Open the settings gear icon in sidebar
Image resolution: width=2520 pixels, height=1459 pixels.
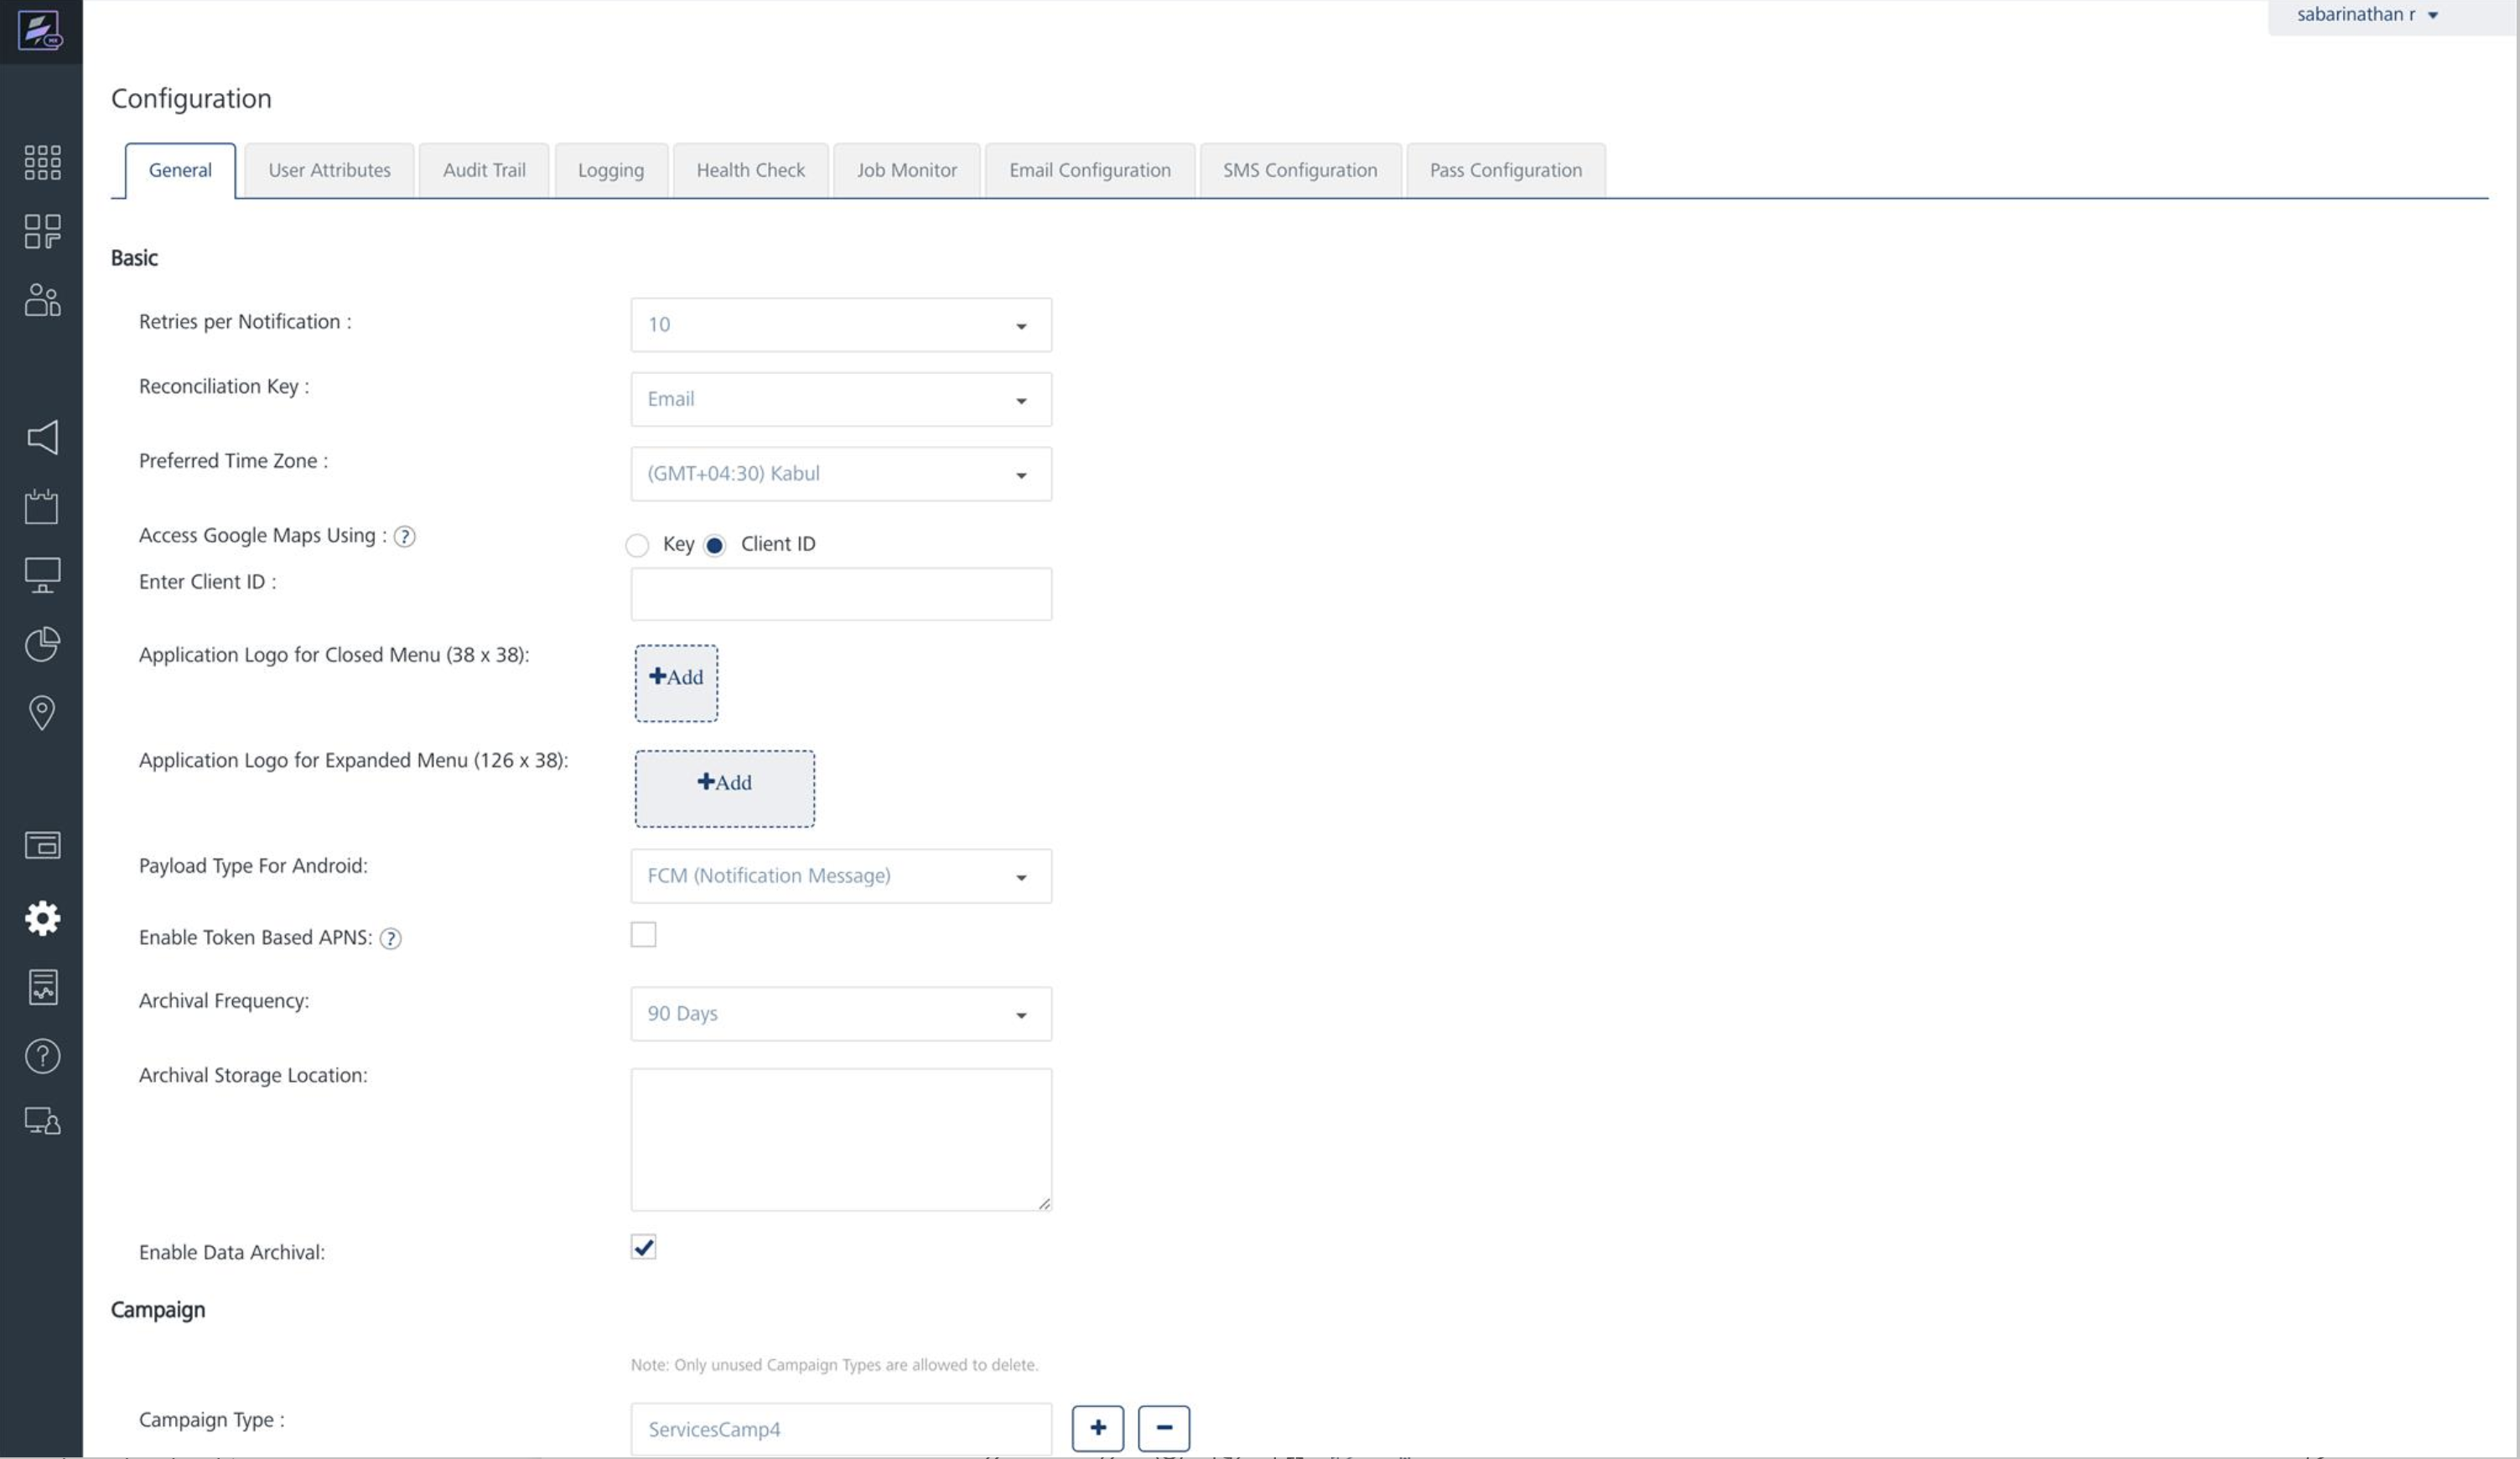tap(42, 918)
